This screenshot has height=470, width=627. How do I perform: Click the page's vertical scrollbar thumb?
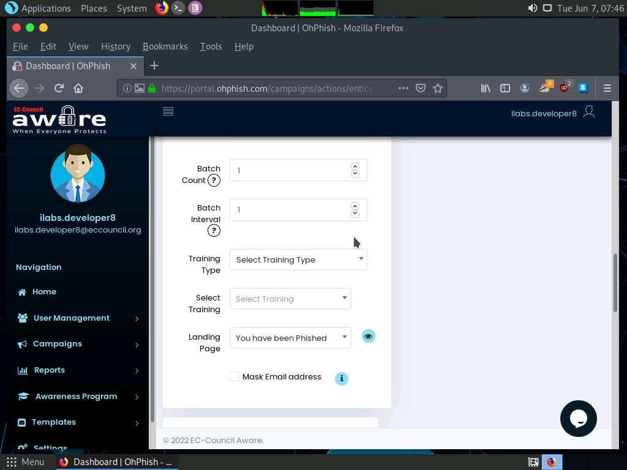point(615,283)
